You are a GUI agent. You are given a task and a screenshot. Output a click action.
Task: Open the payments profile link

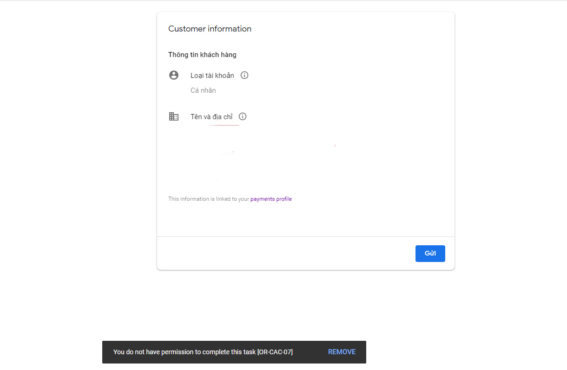[271, 199]
